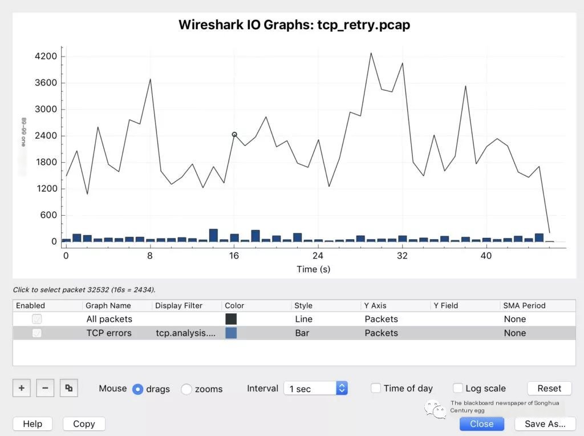Remove selected graph with minus button
Image resolution: width=584 pixels, height=436 pixels.
point(45,388)
